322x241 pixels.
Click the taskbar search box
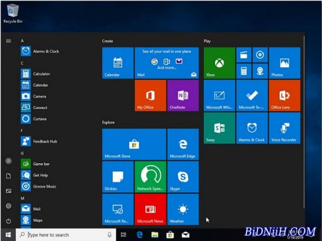coord(66,234)
